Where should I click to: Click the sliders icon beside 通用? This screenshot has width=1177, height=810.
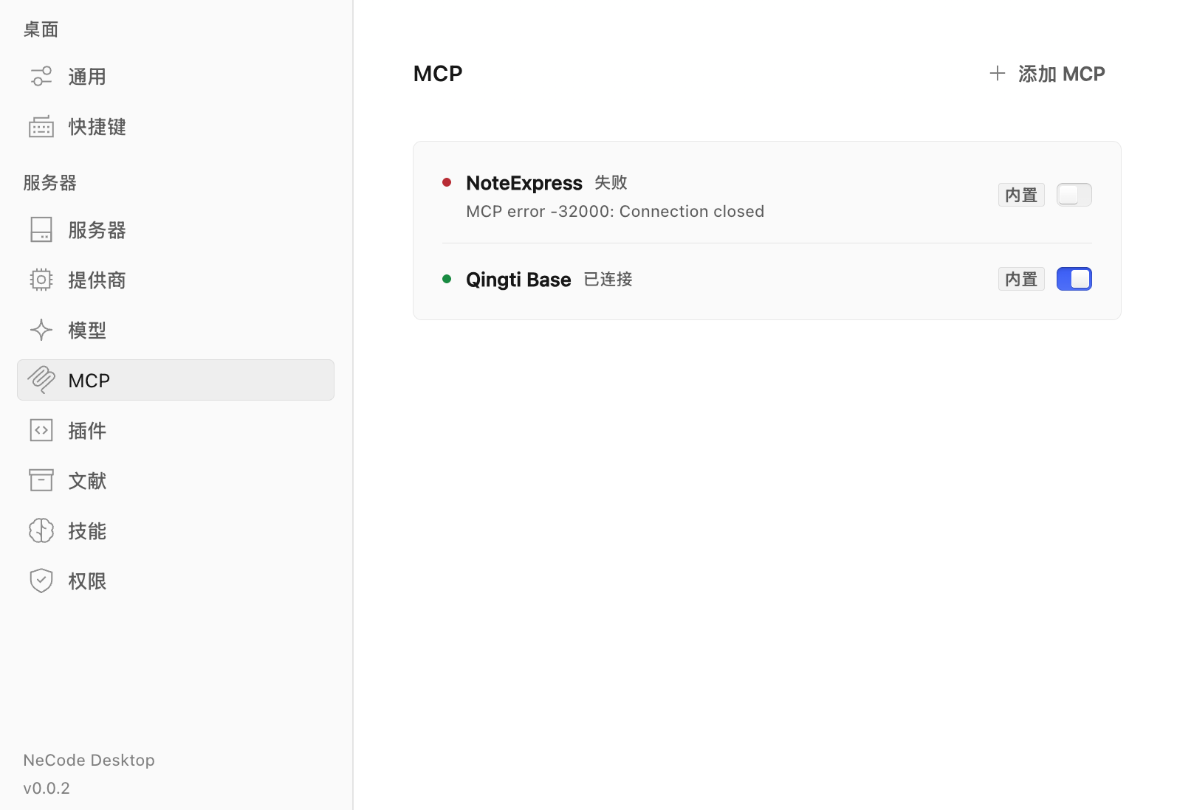(x=41, y=76)
